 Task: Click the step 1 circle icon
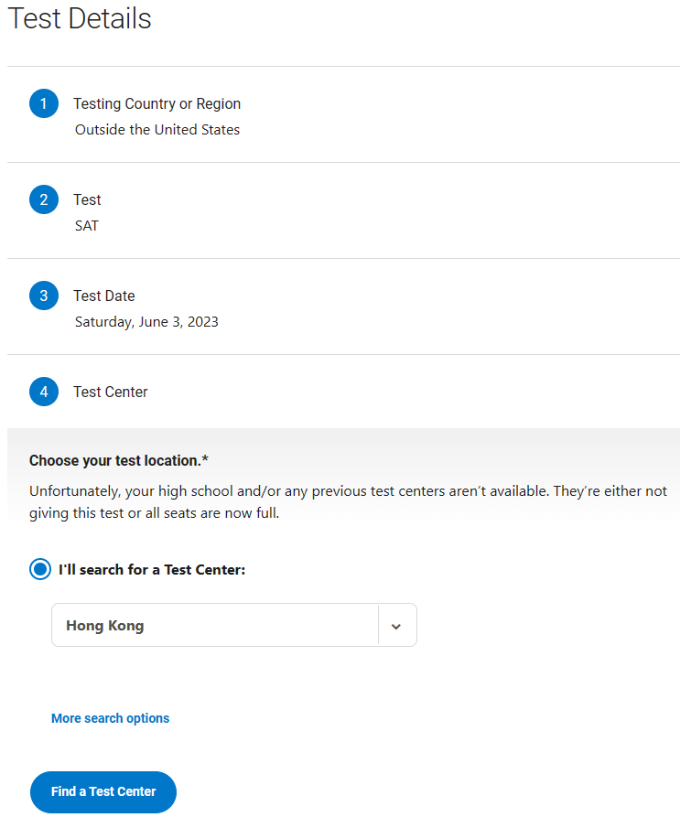pos(44,103)
